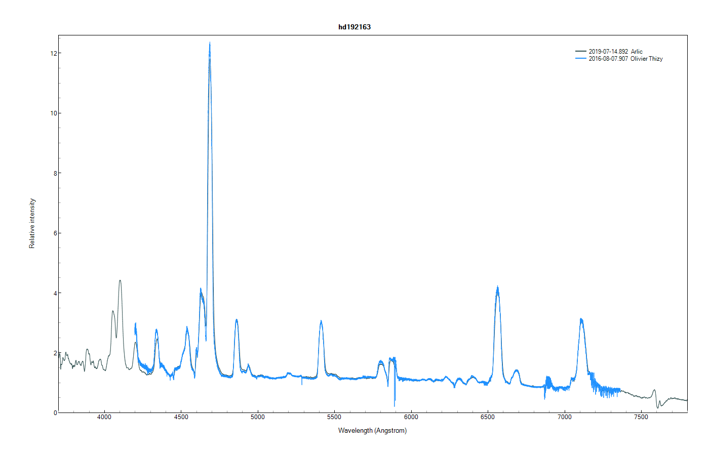Click the emission peak near 6560 Angstrom
This screenshot has width=709, height=453.
click(x=498, y=287)
